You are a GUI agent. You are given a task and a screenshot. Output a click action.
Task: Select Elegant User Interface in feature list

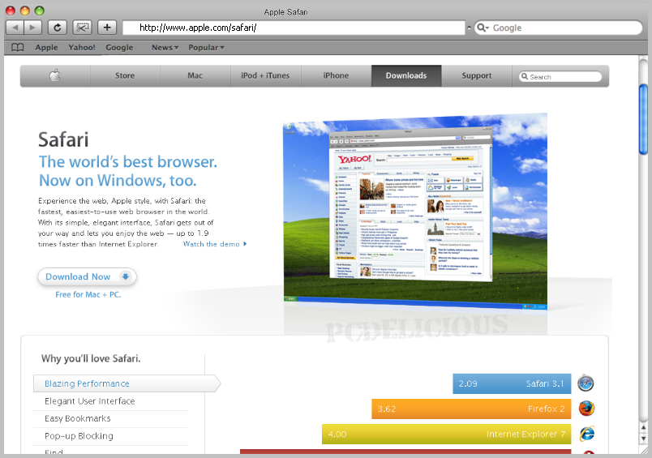tap(90, 401)
